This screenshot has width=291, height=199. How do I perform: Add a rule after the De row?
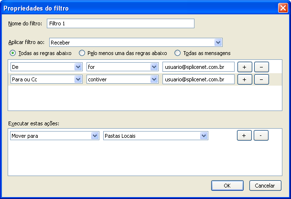(x=245, y=67)
